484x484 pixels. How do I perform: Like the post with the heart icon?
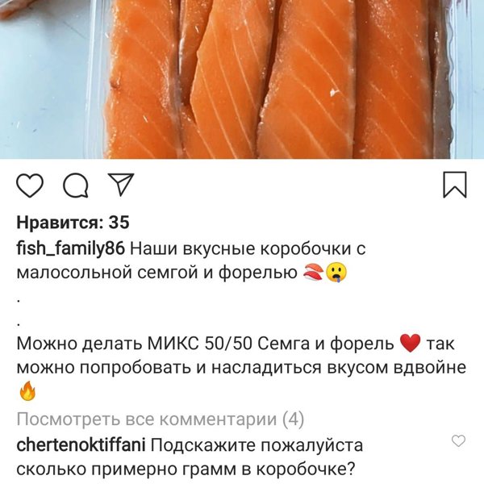click(30, 185)
